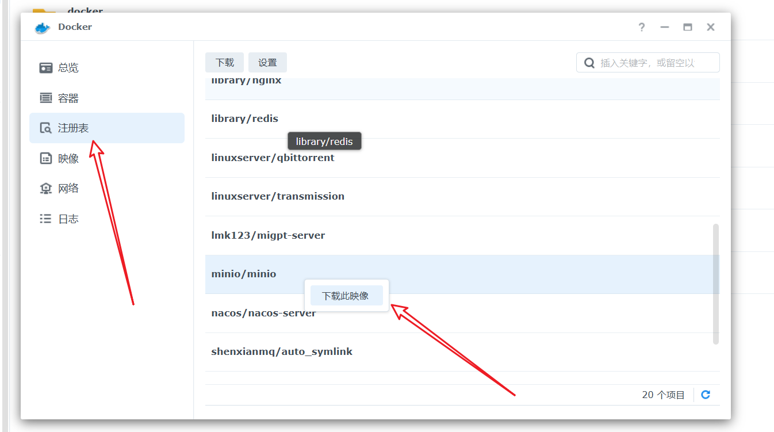The image size is (774, 432).
Task: Click the 20 个项目 item count
Action: coord(664,395)
